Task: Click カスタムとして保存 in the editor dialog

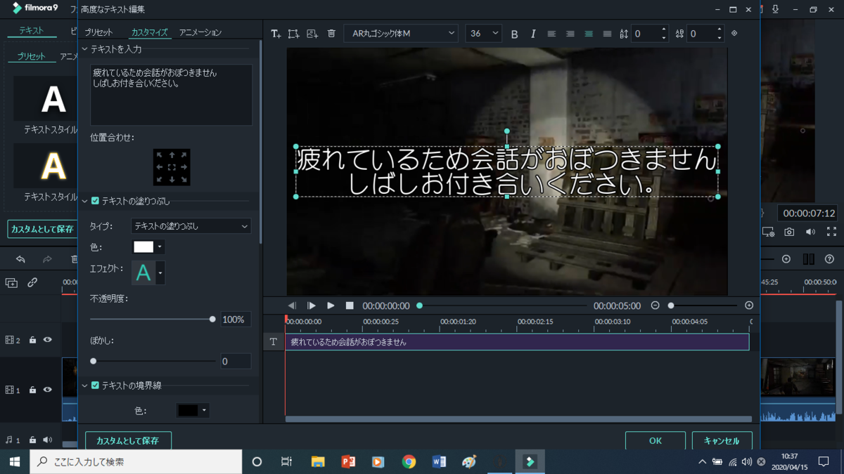Action: (128, 441)
